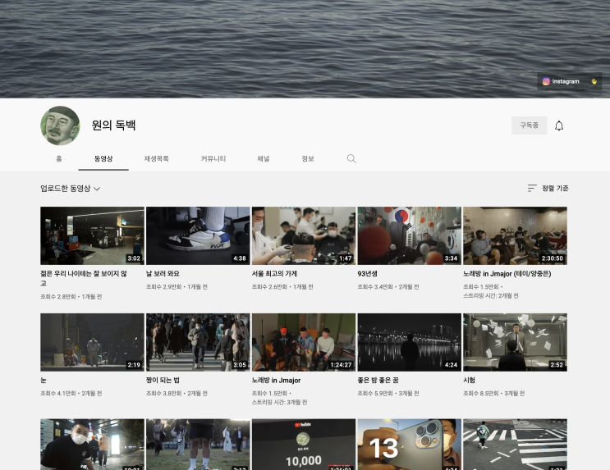The height and width of the screenshot is (470, 610).
Task: Open the 재생목록 tab
Action: click(x=156, y=158)
